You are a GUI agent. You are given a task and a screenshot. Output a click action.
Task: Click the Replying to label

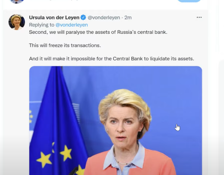point(42,25)
